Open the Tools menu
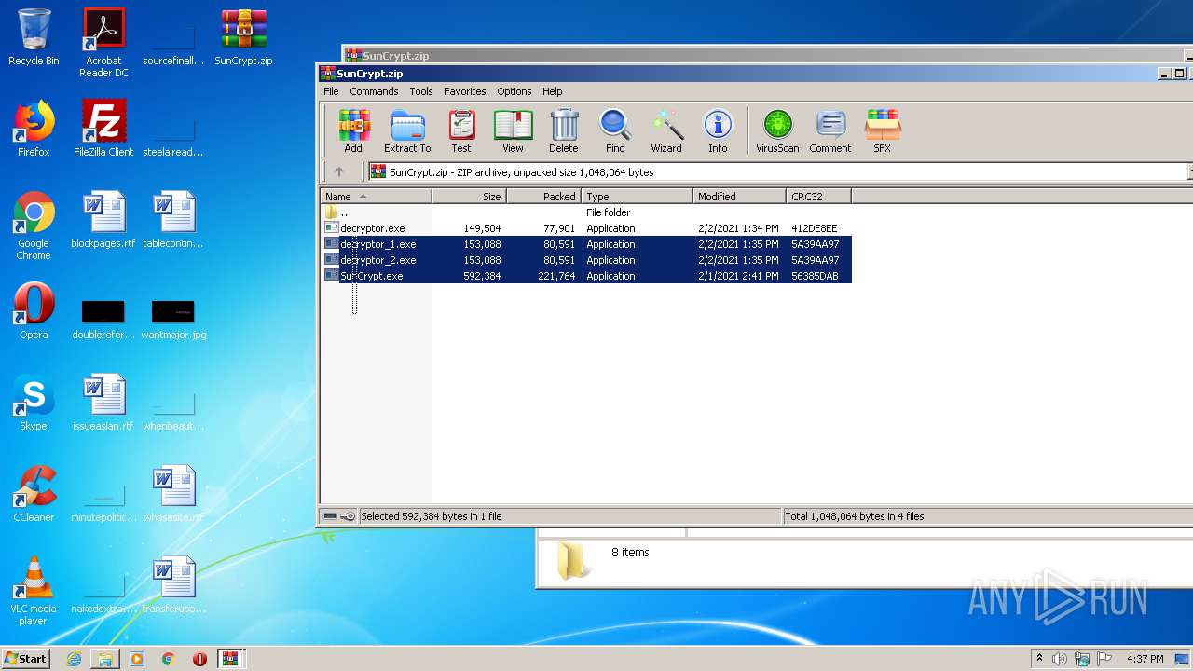Viewport: 1193px width, 671px height. 421,91
